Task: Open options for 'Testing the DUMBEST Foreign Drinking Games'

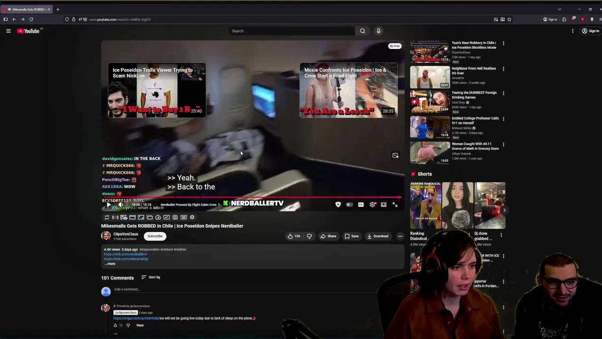Action: [x=503, y=93]
